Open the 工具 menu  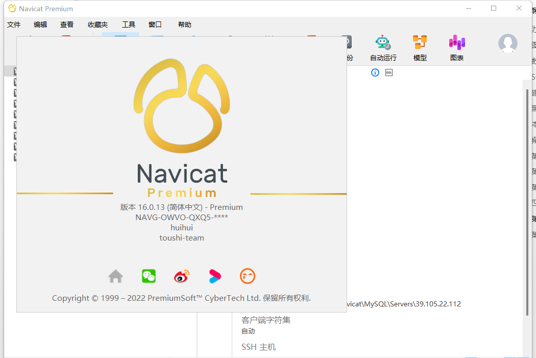[x=129, y=25]
